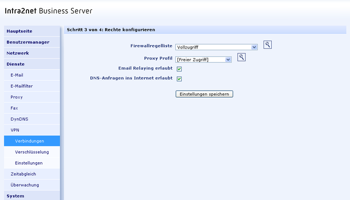Select VPN menu item
Viewport: 350px width, 200px height.
coord(32,130)
